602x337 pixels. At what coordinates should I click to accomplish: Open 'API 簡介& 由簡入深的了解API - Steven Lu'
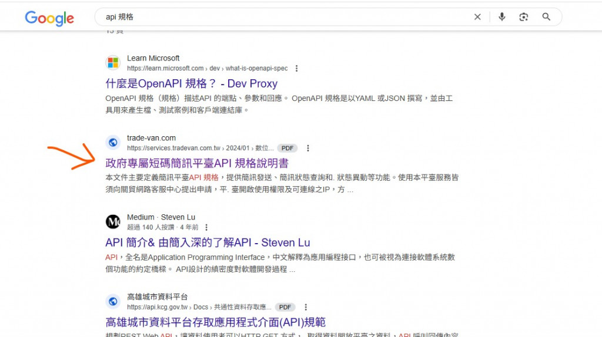(208, 242)
